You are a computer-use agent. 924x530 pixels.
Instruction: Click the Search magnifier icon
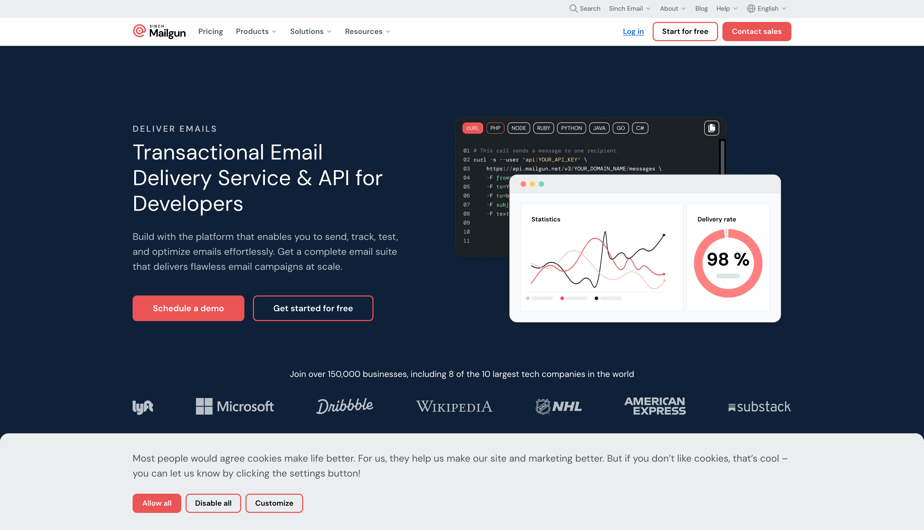click(573, 8)
